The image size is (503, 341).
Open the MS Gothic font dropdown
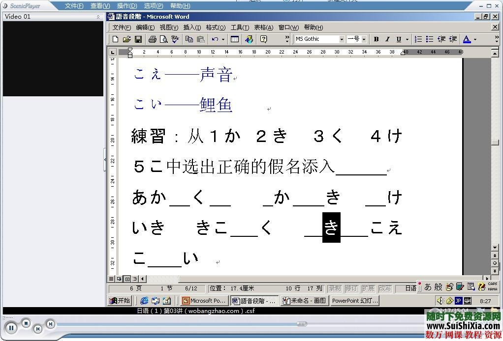point(342,39)
